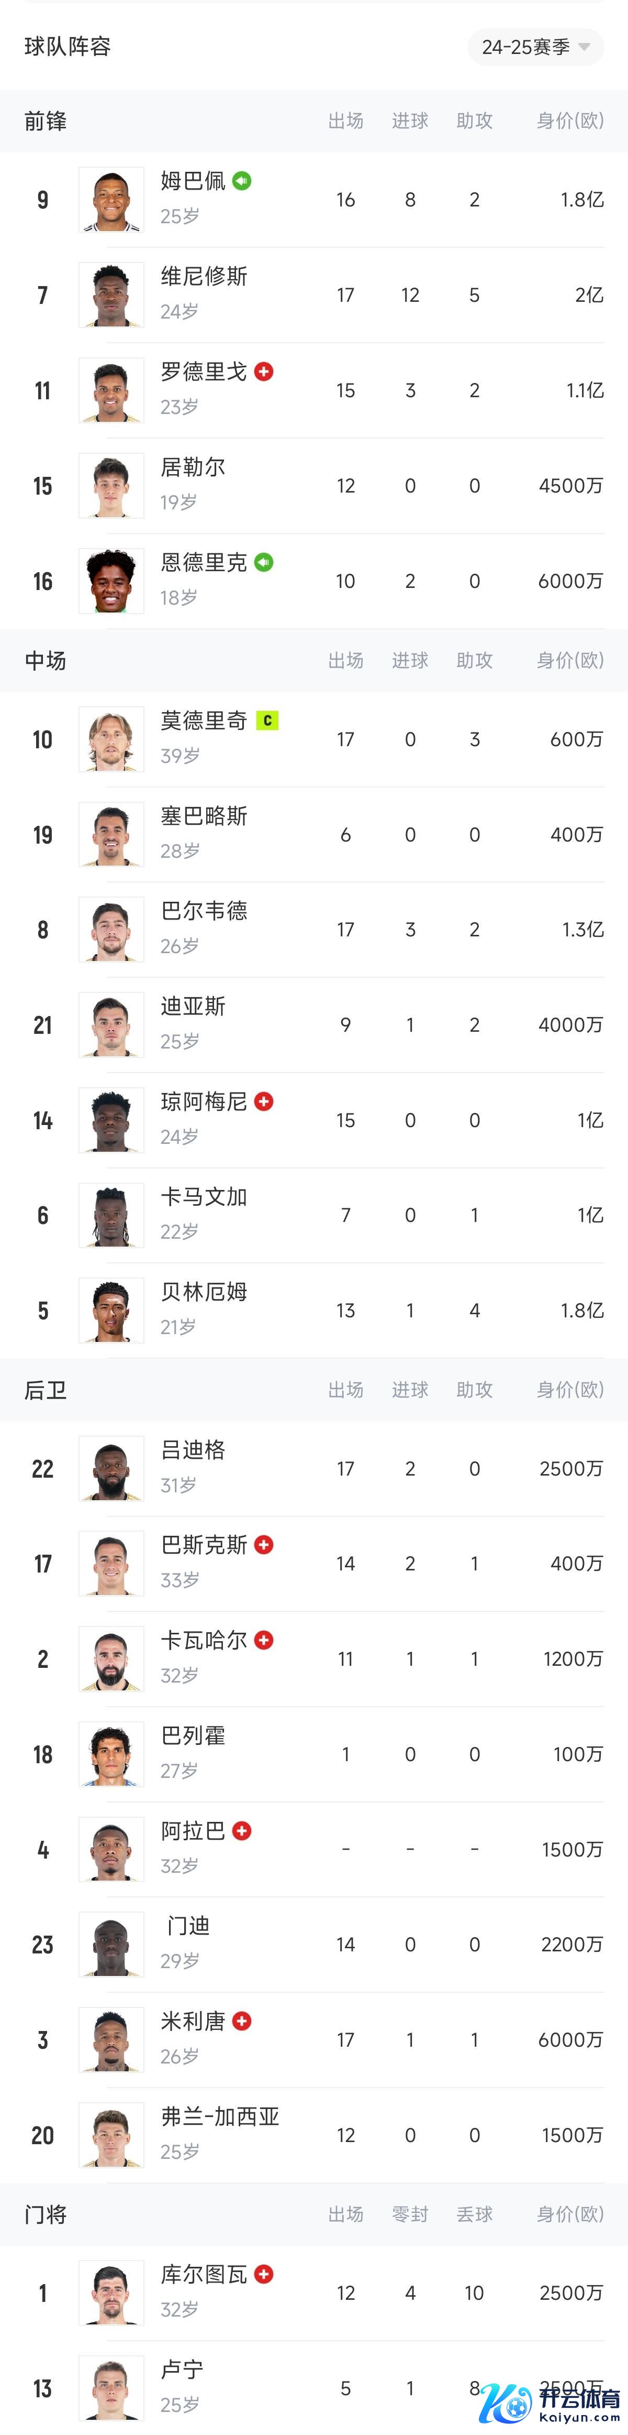
Task: Select player name 吕迪格
Action: click(193, 1450)
